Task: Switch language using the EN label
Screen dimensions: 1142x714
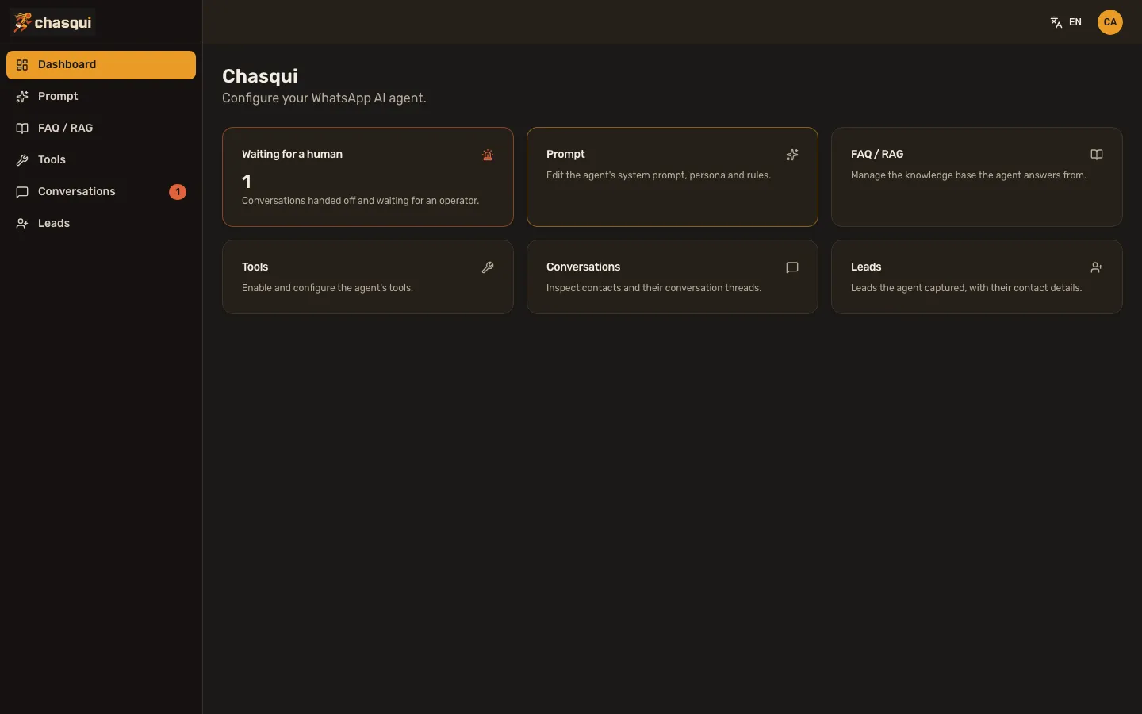Action: (x=1075, y=22)
